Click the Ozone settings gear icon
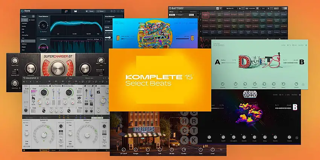This screenshot has height=160, width=320. (112, 11)
